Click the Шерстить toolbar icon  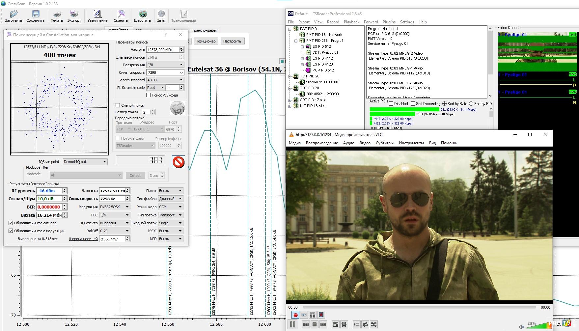tap(142, 15)
